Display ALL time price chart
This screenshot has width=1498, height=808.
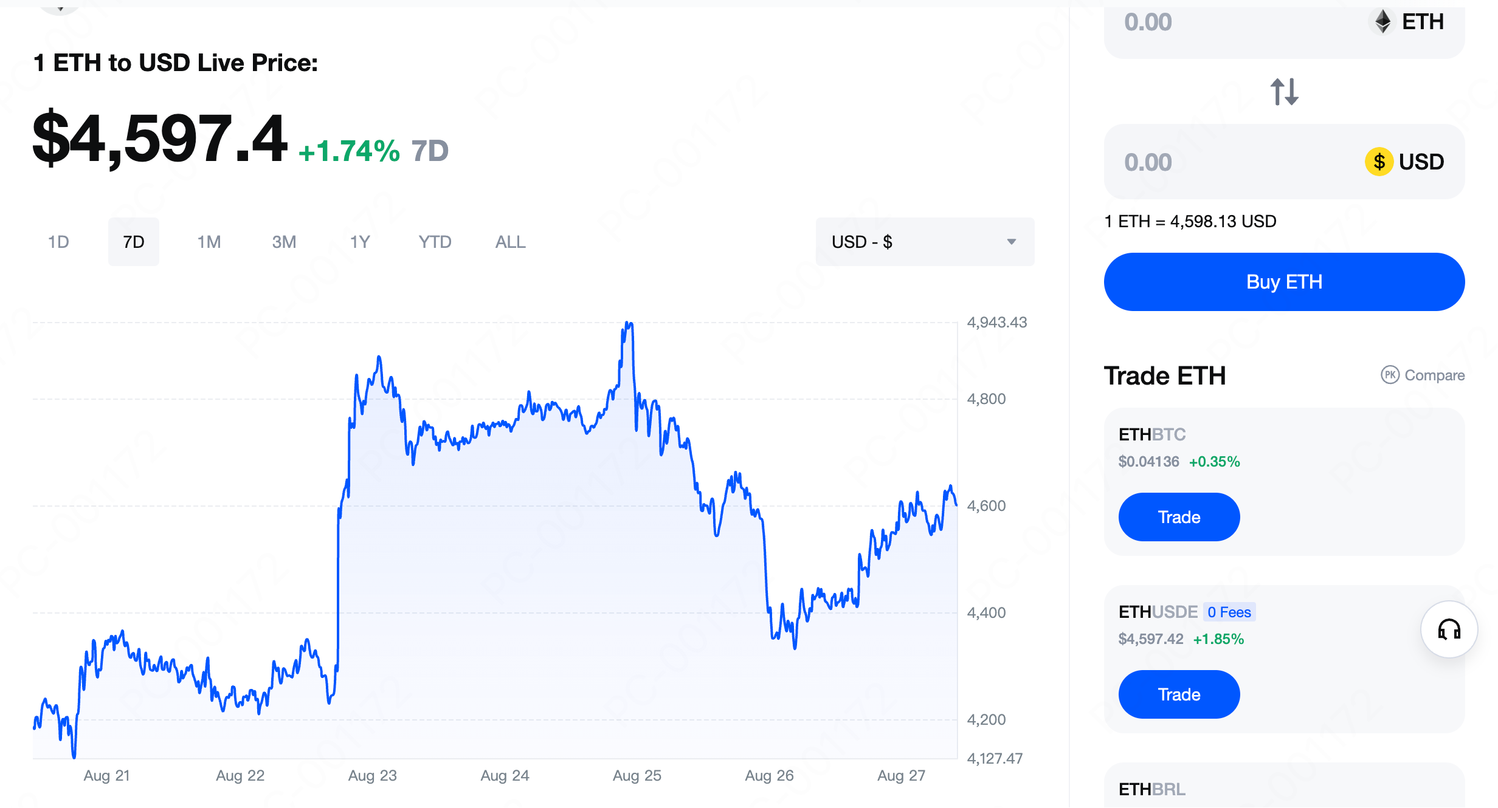(510, 242)
